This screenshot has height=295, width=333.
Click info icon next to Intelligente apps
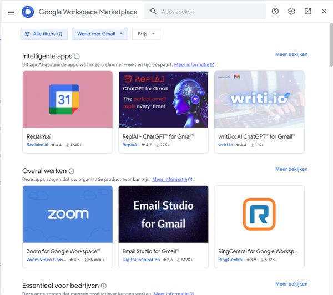pos(77,56)
